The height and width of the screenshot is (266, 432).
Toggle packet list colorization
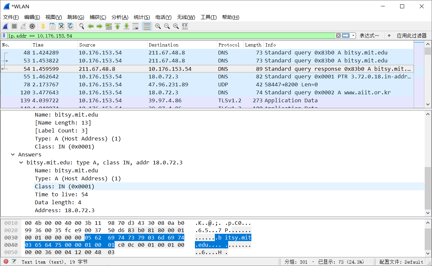147,26
